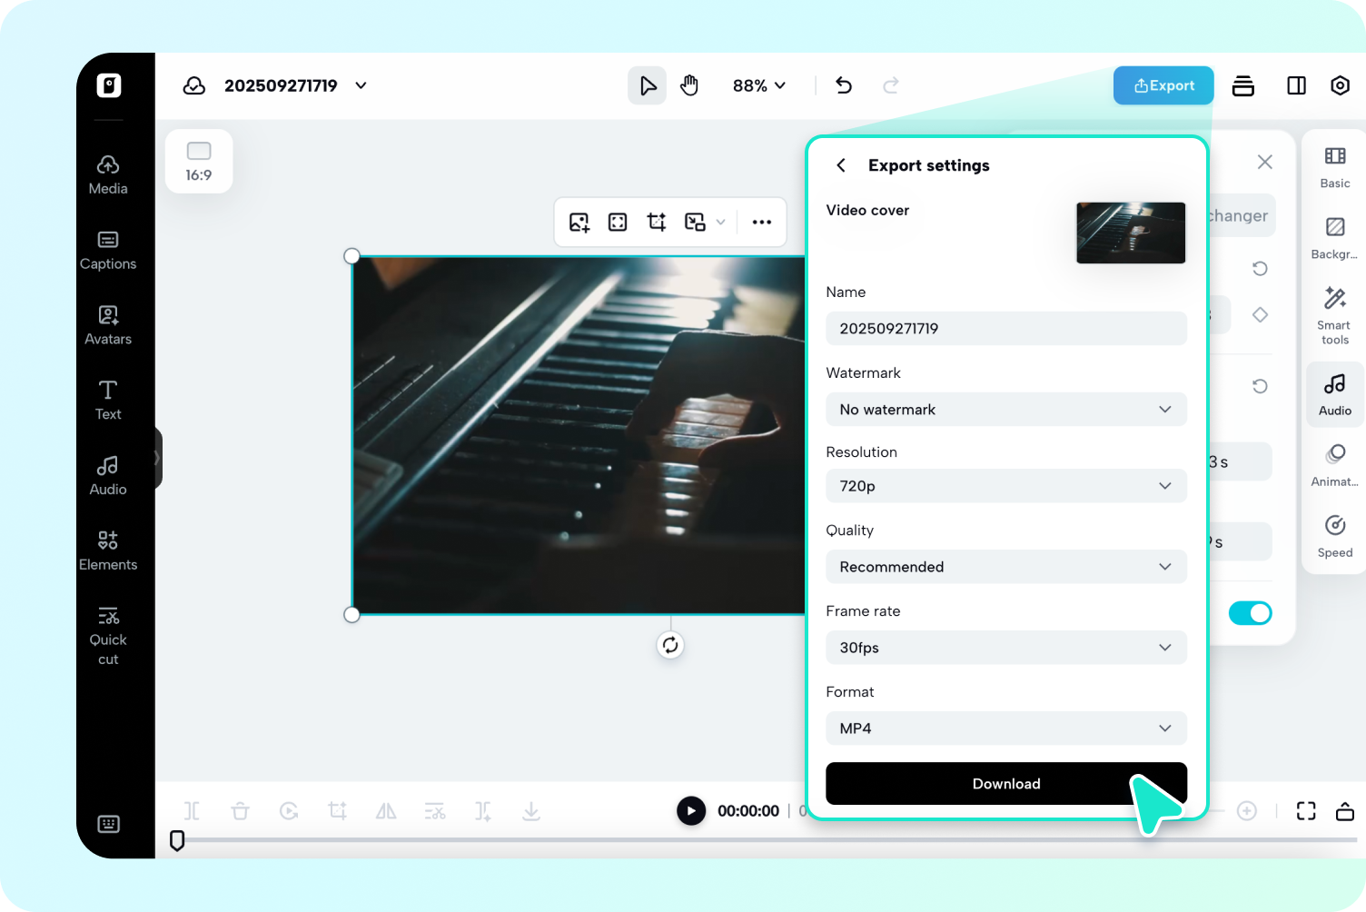Open the Avatars panel
The height and width of the screenshot is (912, 1366).
(108, 325)
